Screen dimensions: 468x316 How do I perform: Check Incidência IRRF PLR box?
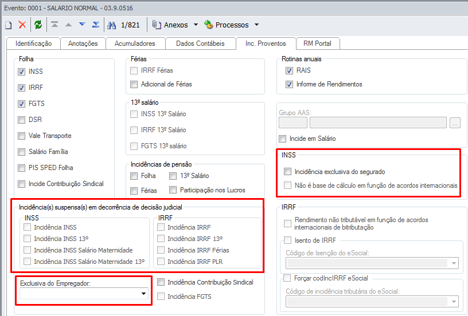pos(161,262)
